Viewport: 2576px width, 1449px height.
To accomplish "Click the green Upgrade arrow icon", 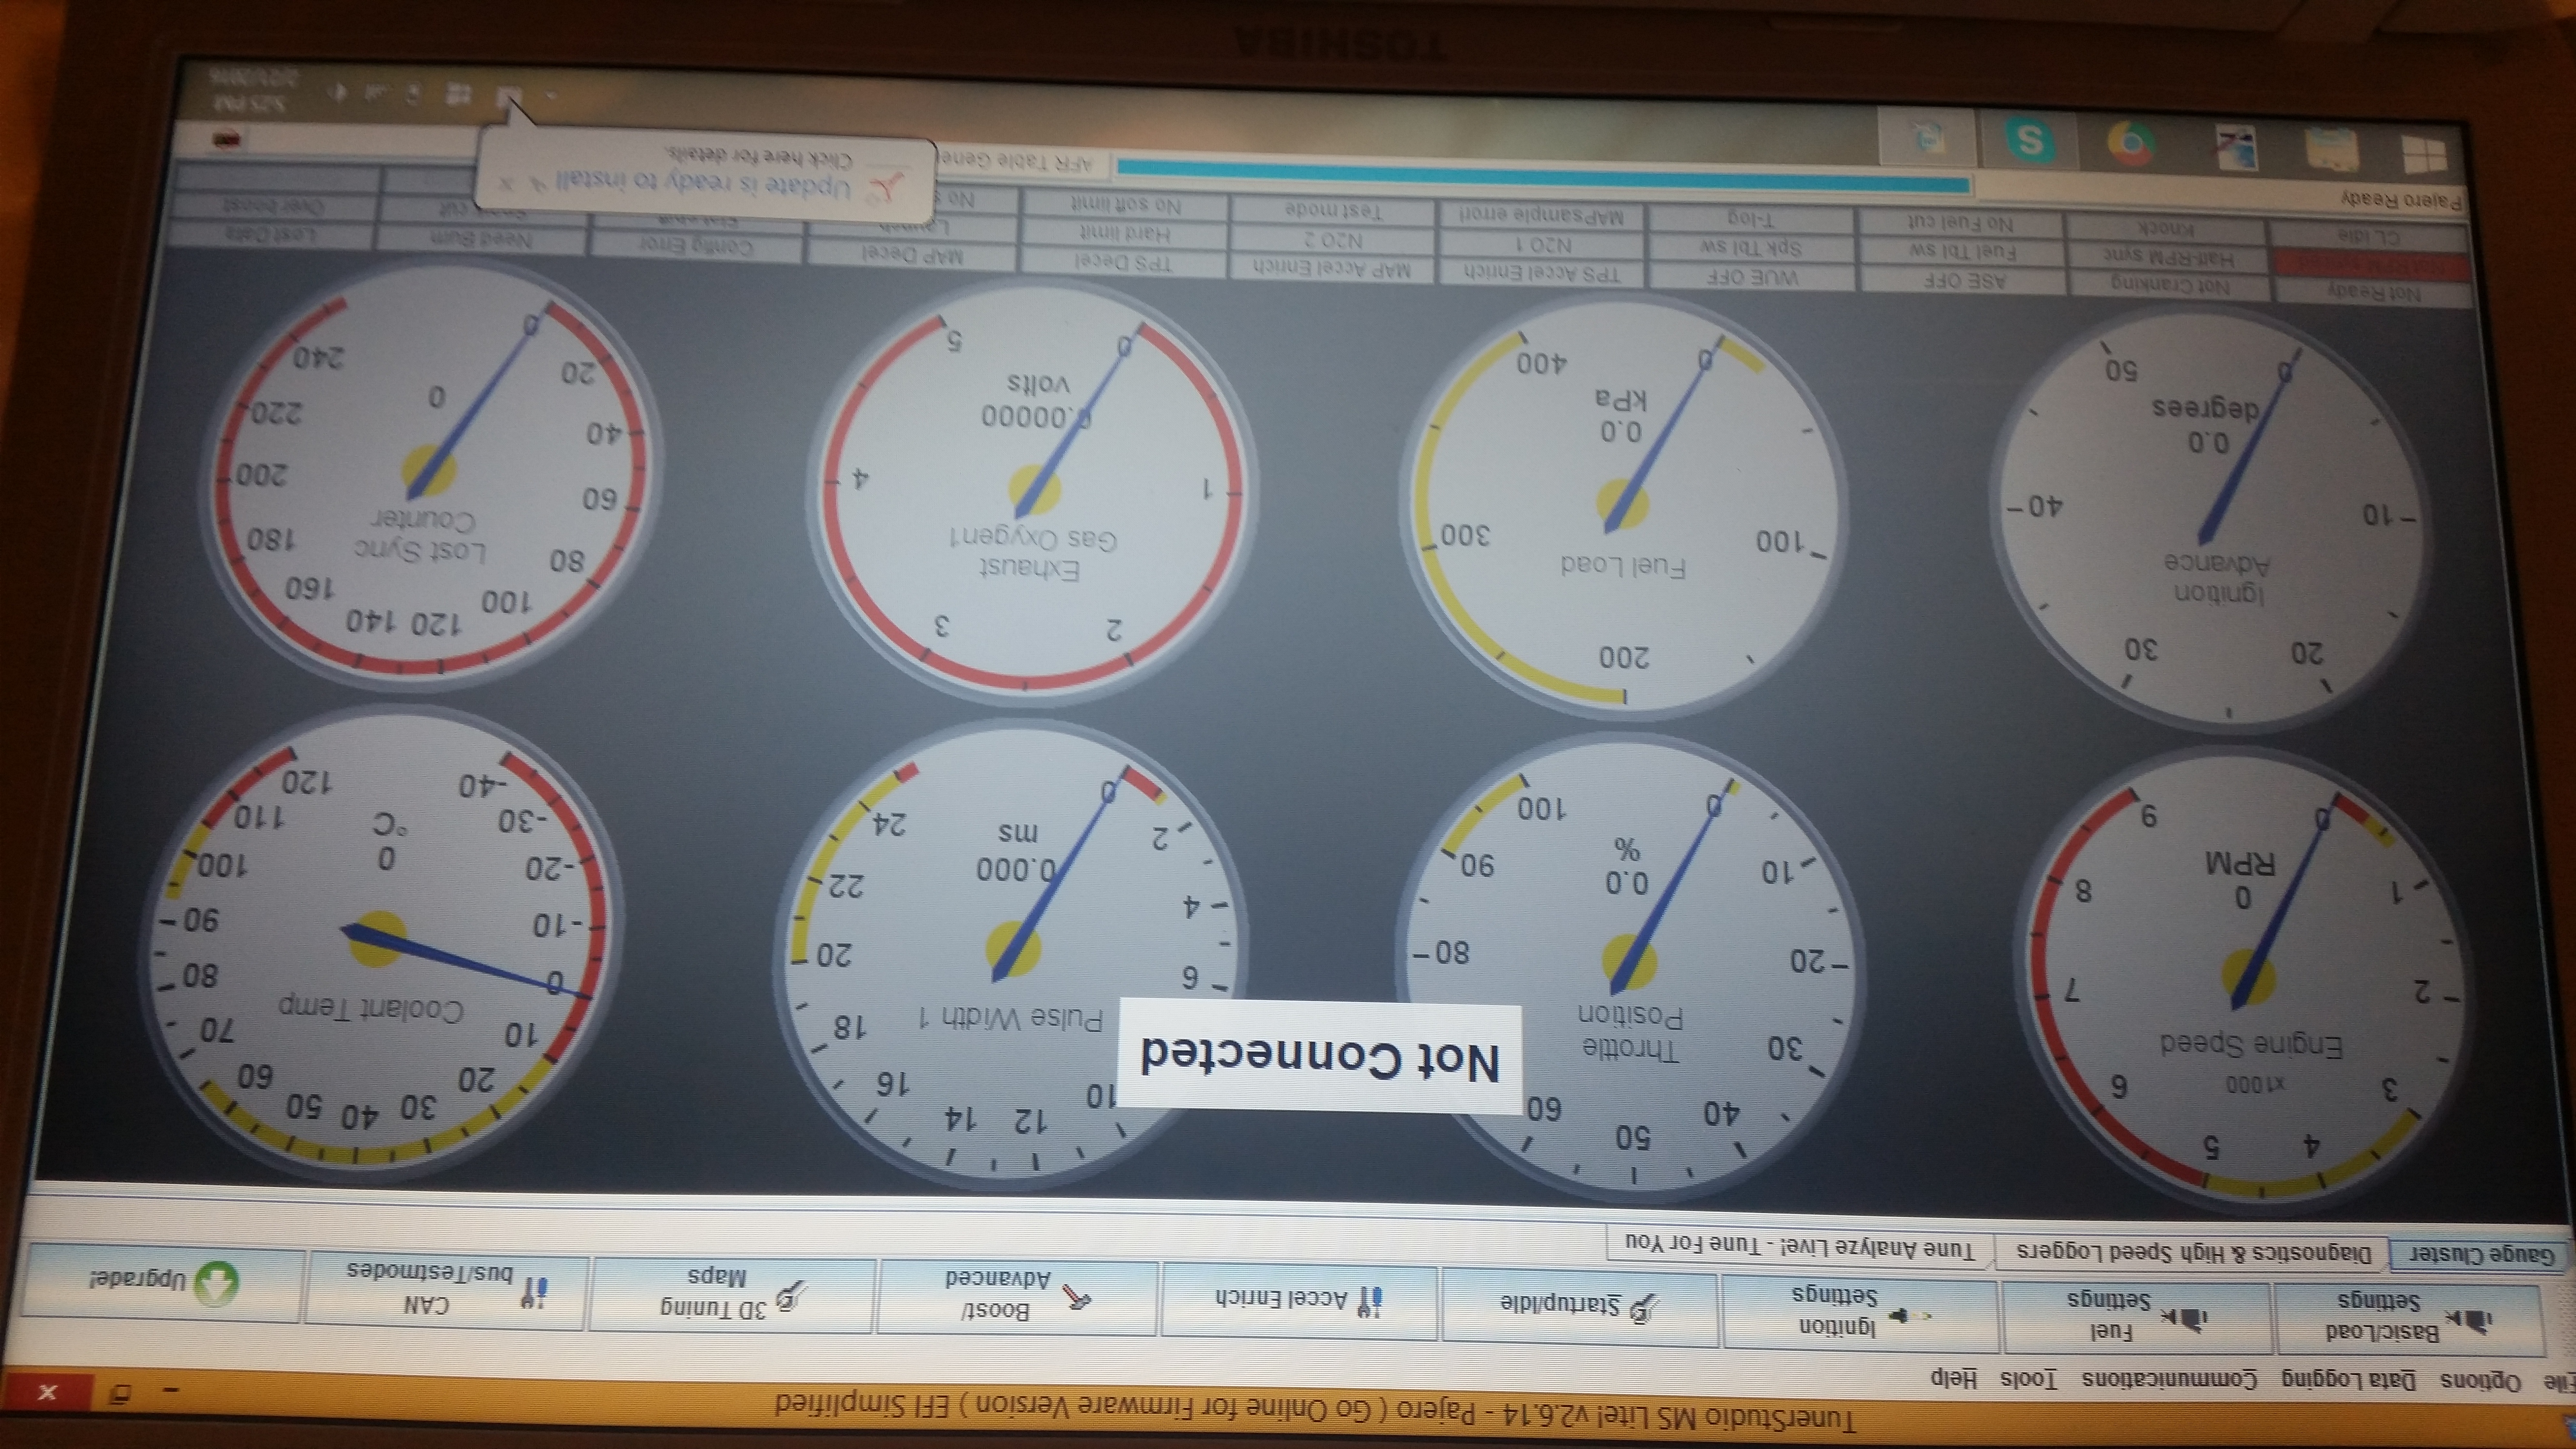I will point(216,1284).
